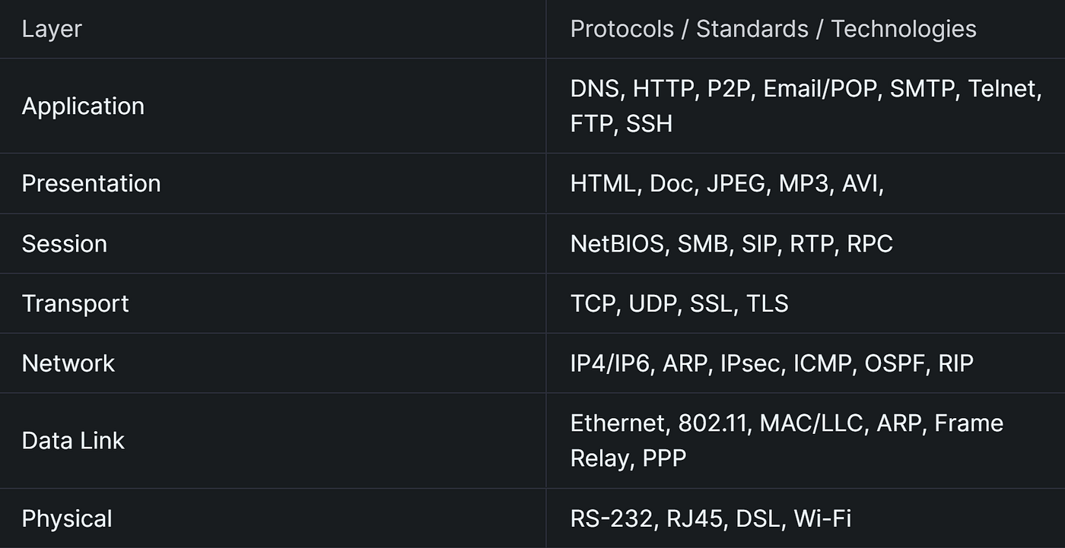Click the TCP, UDP, SSL, TLS cell

point(806,303)
